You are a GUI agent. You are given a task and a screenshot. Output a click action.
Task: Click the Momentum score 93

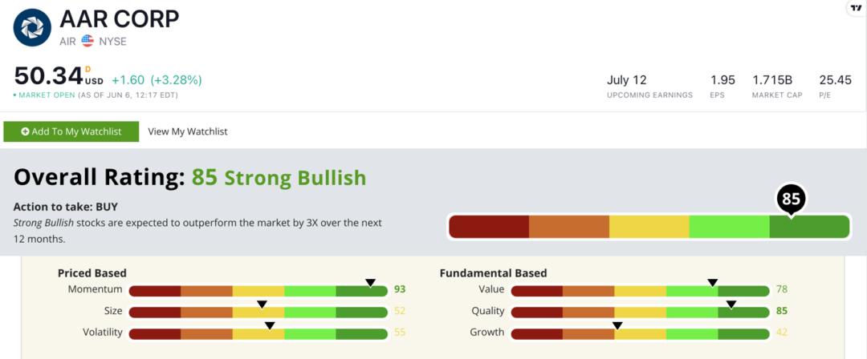point(401,289)
